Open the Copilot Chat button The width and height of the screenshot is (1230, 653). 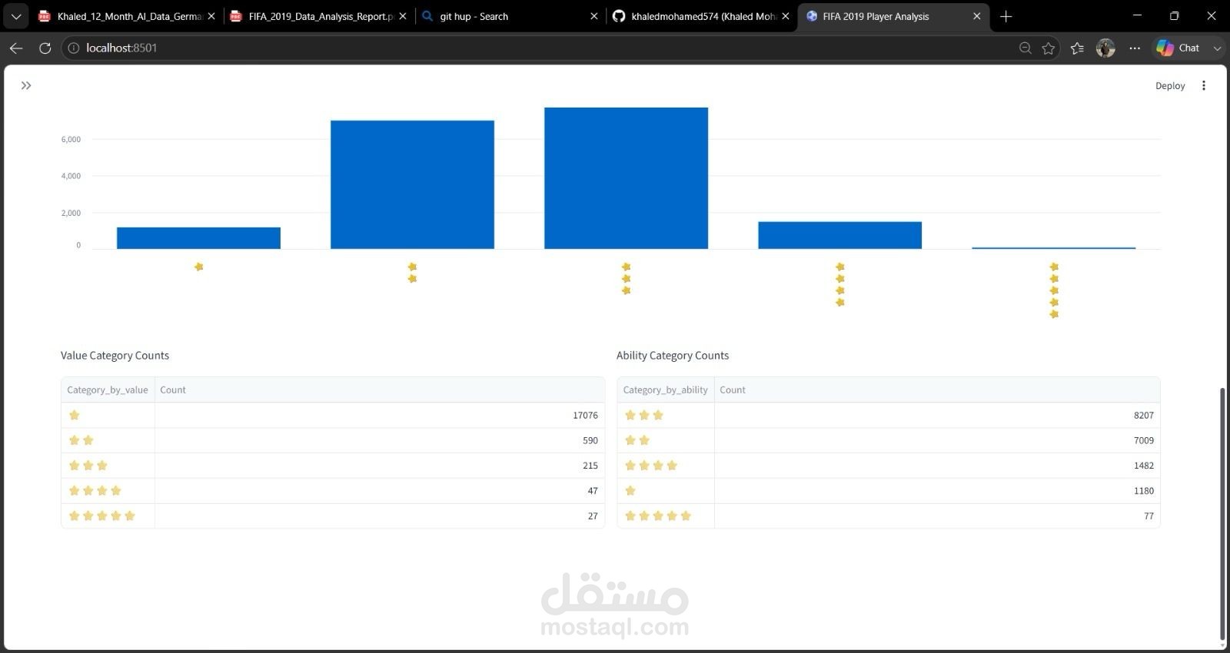(1178, 48)
